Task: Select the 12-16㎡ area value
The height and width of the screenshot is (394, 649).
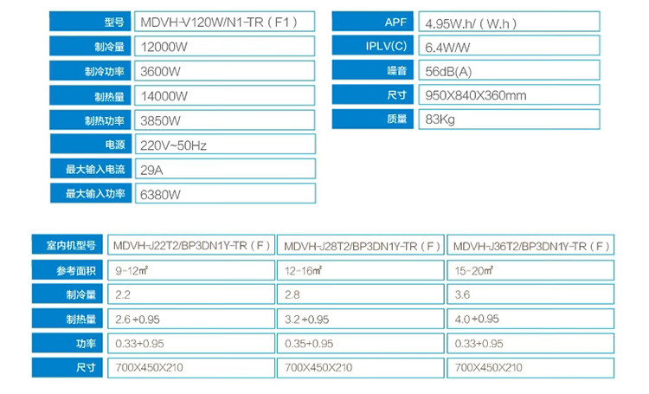Action: coord(361,270)
